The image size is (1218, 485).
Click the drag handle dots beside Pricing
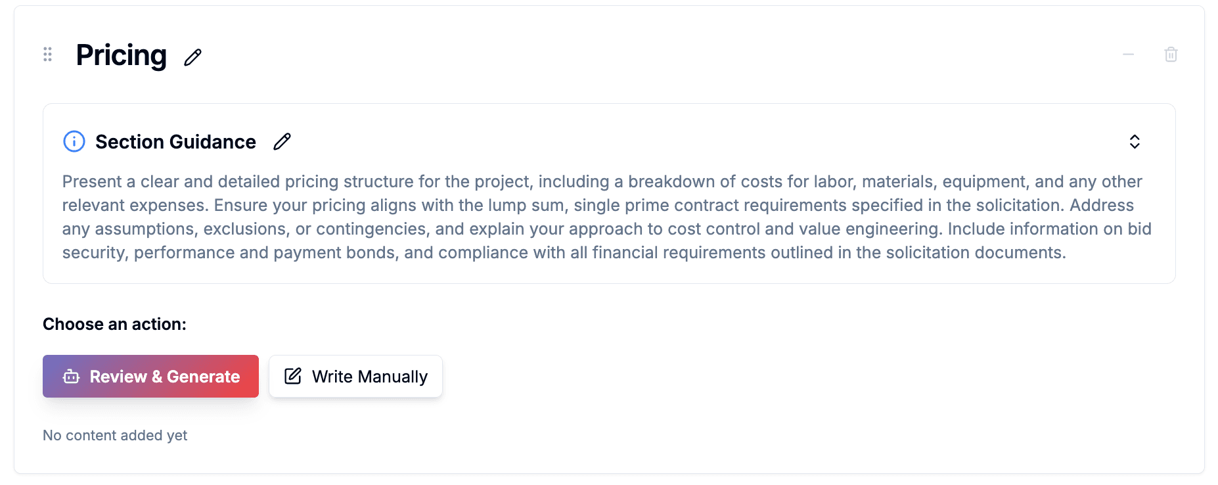tap(47, 55)
